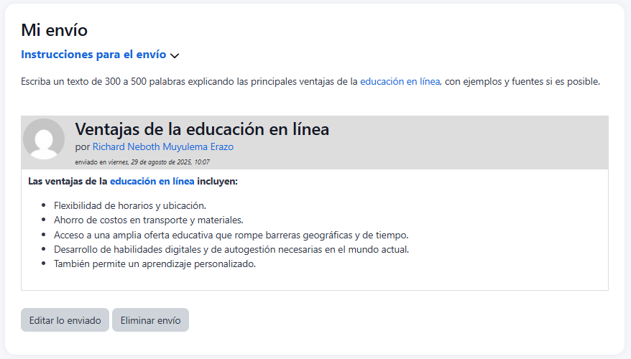This screenshot has height=359, width=631.
Task: Select the 'Flexibilidad de horarios y ubicación' bullet
Action: (x=130, y=205)
